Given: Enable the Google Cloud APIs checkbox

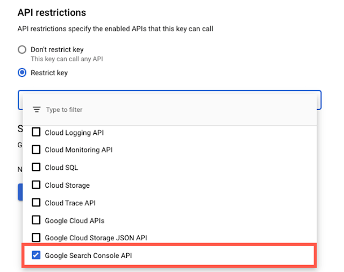Looking at the screenshot, I should 37,220.
